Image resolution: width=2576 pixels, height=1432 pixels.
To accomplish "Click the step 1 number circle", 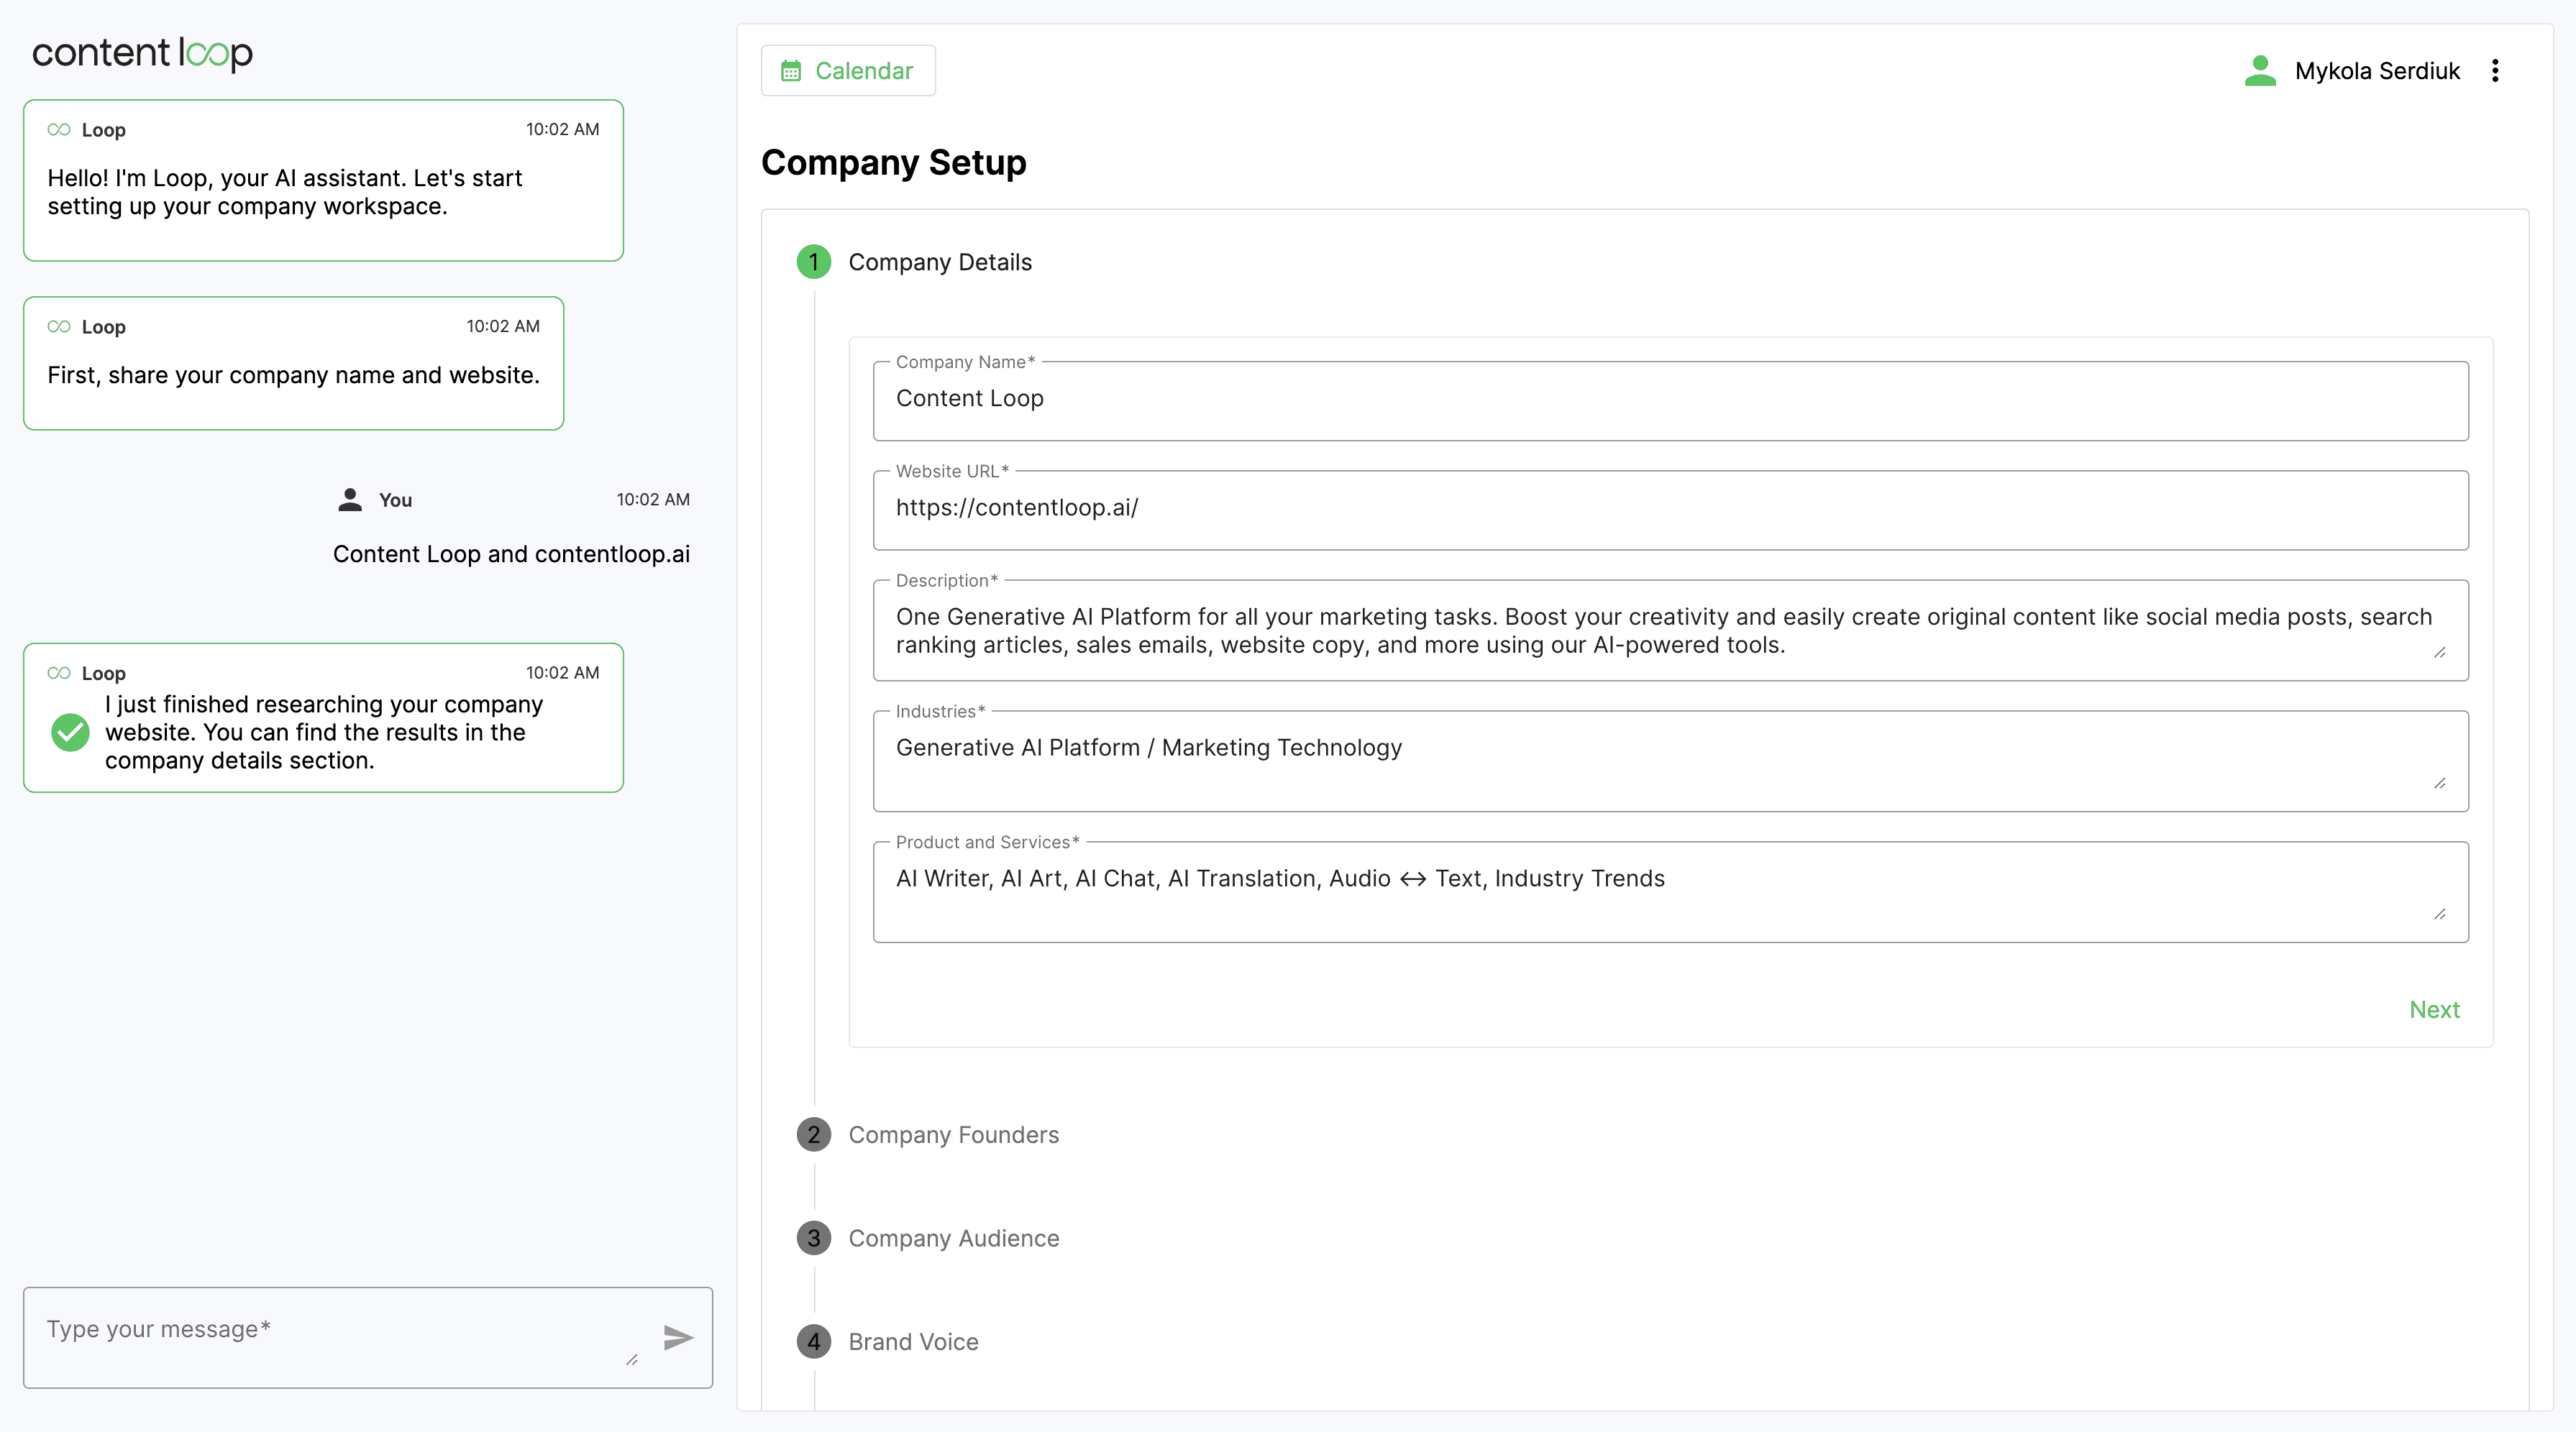I will pos(814,262).
